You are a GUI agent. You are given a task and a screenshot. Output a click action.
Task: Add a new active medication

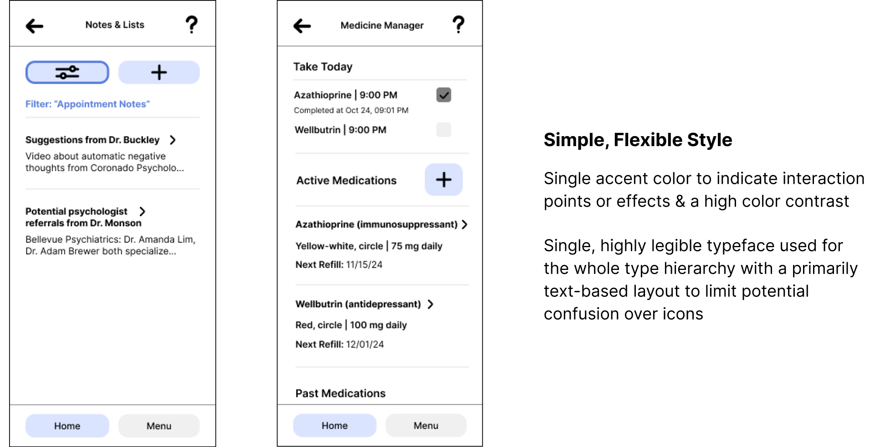click(x=443, y=180)
